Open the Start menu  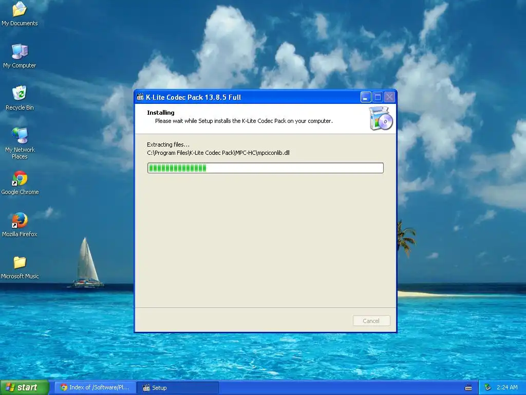point(25,388)
